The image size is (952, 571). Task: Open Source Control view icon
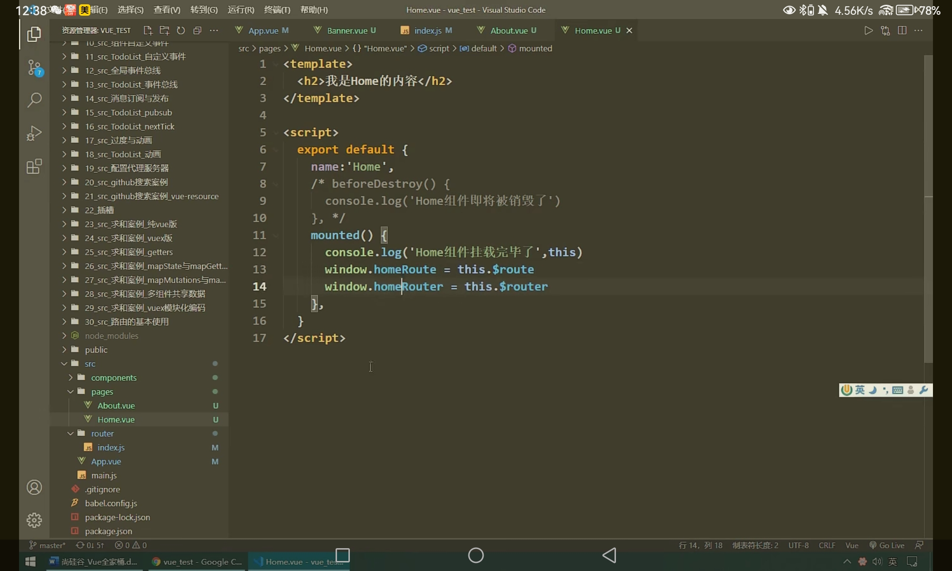click(x=34, y=68)
